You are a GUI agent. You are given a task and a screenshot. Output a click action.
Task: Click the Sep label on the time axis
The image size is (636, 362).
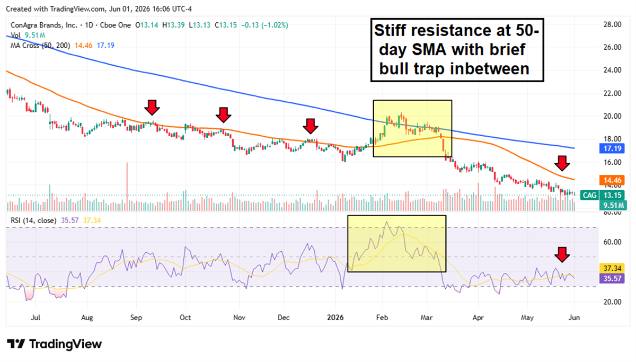pos(136,318)
